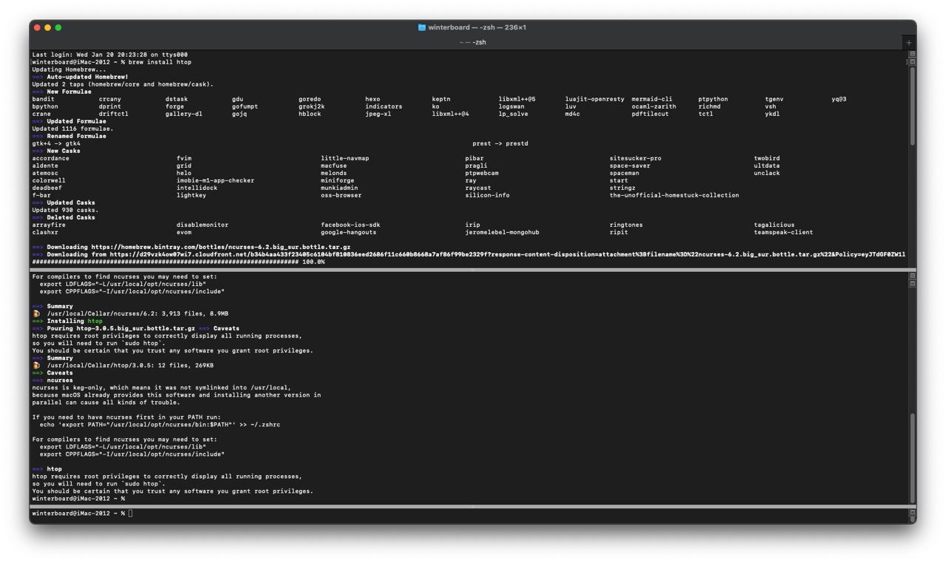Click the 'Updated 1116 formulae.' line
The height and width of the screenshot is (563, 946).
(73, 129)
